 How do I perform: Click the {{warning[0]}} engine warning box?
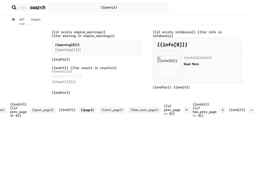(96, 48)
